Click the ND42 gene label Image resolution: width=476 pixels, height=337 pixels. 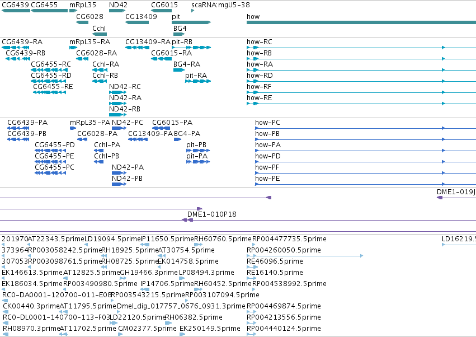(x=118, y=5)
